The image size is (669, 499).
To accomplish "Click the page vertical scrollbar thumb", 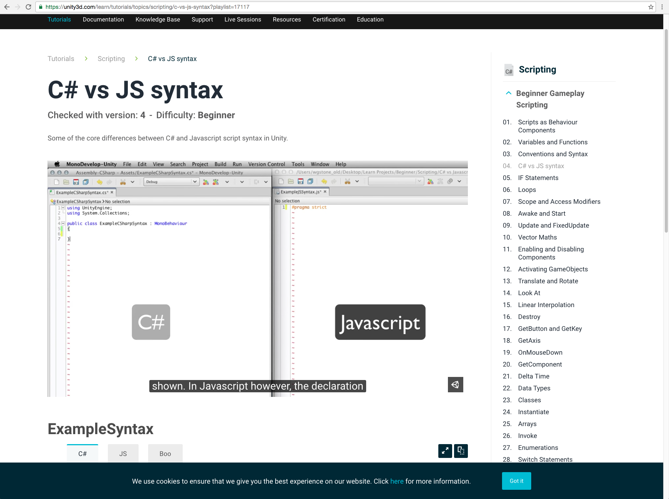I will pos(666,131).
